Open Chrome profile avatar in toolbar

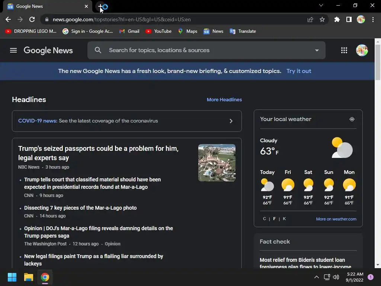pos(361,19)
